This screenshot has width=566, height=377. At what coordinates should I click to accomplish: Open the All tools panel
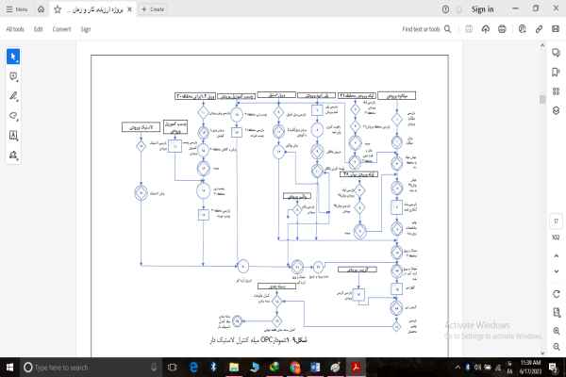coord(15,29)
